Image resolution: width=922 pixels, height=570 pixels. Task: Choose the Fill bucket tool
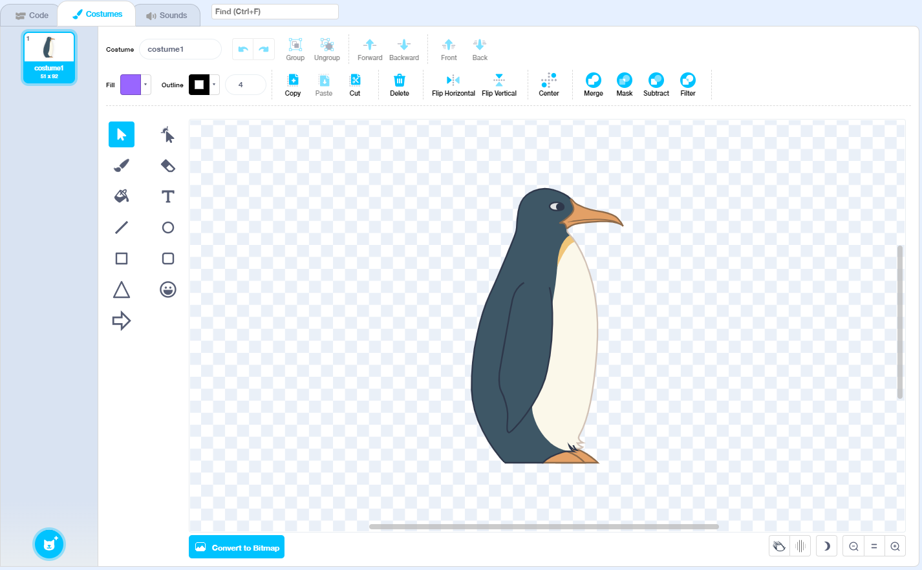pos(122,196)
